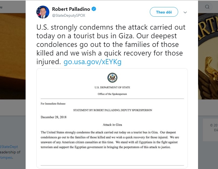This screenshot has height=169, width=218.
Task: Click the "December 28, 2018" date
Action: coord(53,117)
